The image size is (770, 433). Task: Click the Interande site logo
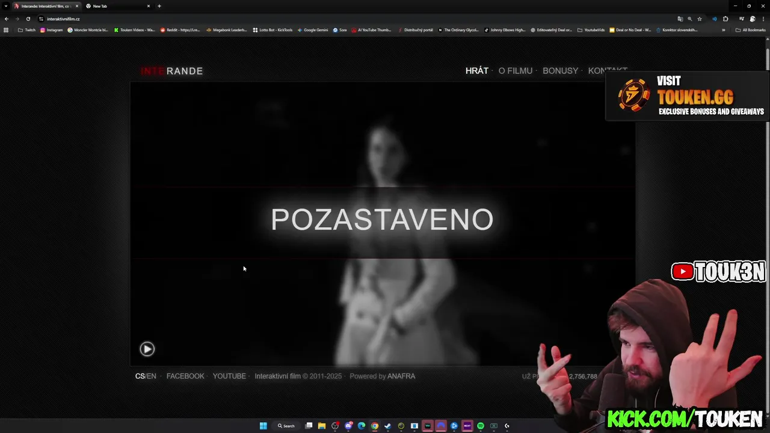pyautogui.click(x=171, y=71)
